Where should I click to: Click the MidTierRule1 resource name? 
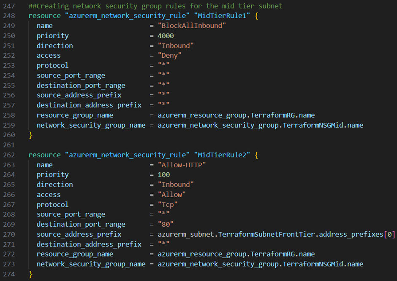222,16
